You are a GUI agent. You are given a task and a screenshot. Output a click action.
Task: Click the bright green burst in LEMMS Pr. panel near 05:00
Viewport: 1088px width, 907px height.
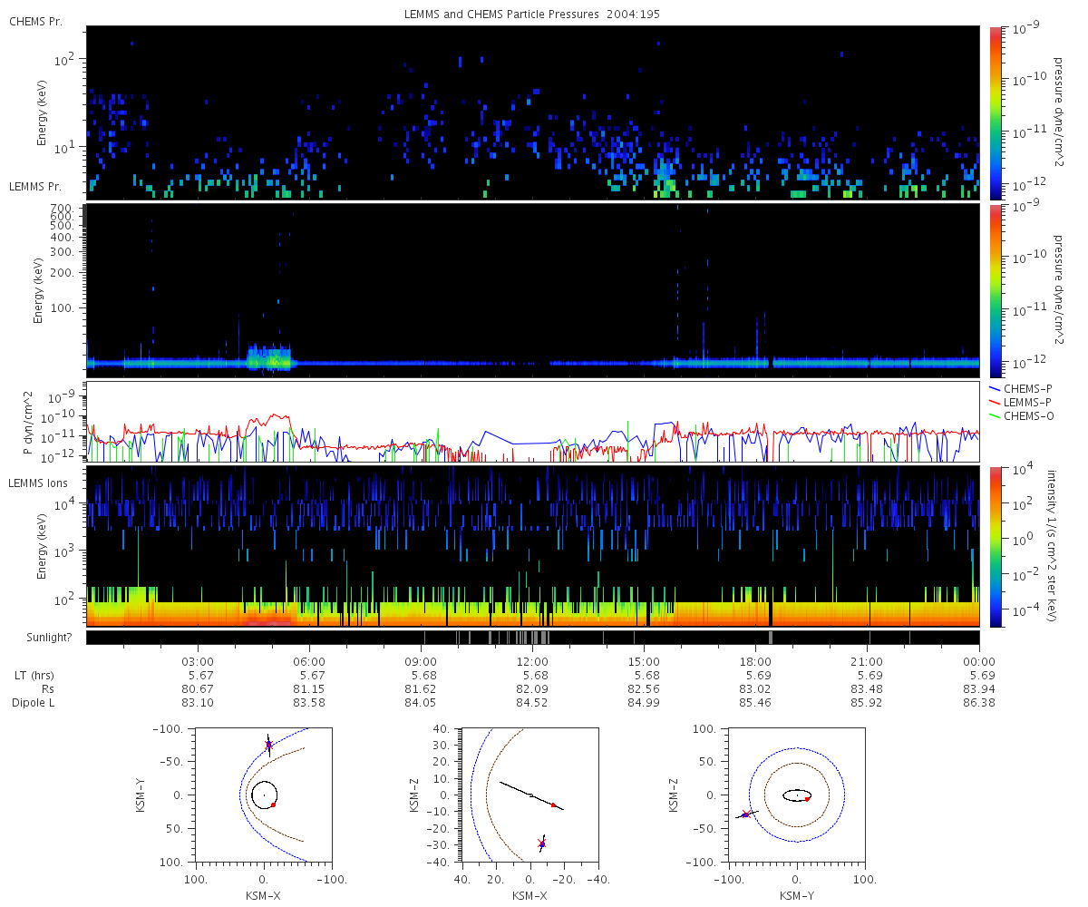(270, 359)
